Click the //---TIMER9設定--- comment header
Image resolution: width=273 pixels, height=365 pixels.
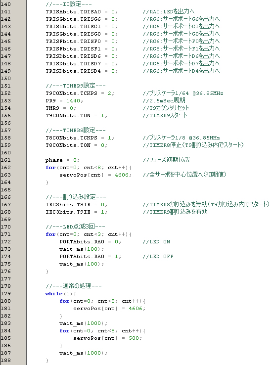[x=76, y=86]
